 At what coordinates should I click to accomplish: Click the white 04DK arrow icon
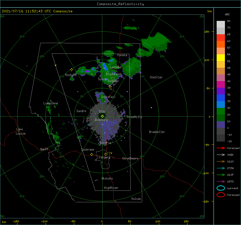(221, 155)
